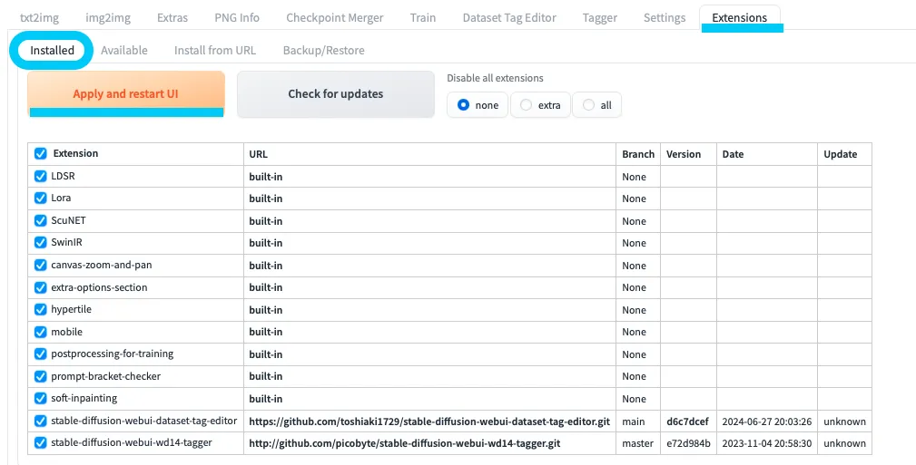The height and width of the screenshot is (465, 916).
Task: Open the Backup/Restore tab
Action: pyautogui.click(x=323, y=51)
